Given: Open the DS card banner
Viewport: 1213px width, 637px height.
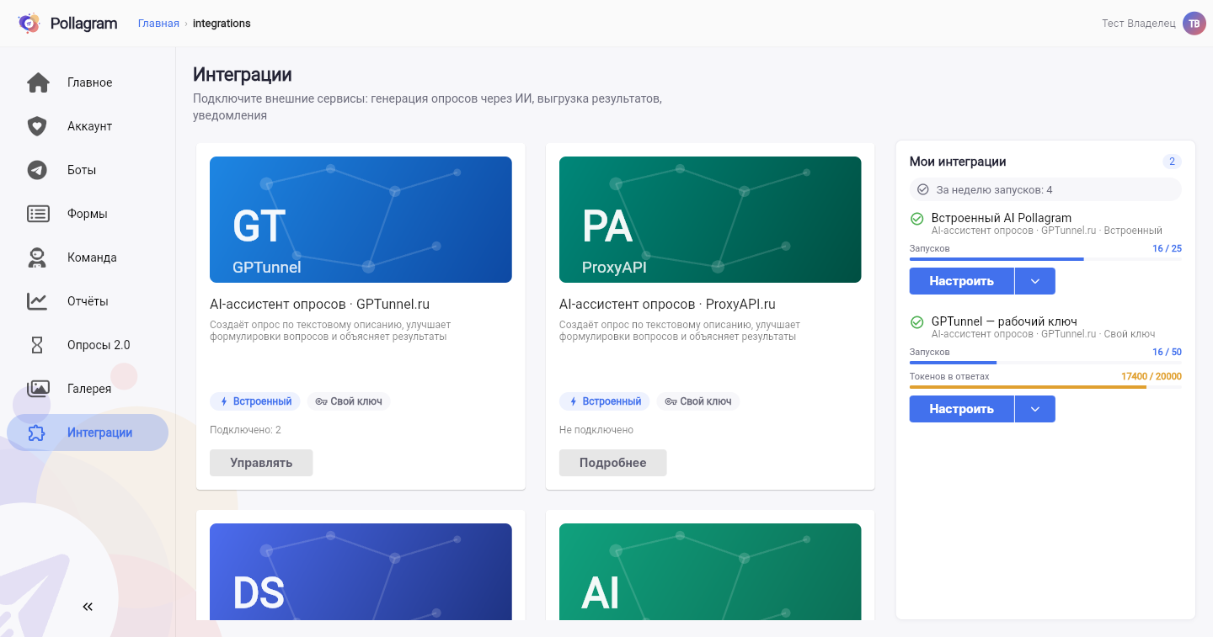Looking at the screenshot, I should [x=361, y=572].
